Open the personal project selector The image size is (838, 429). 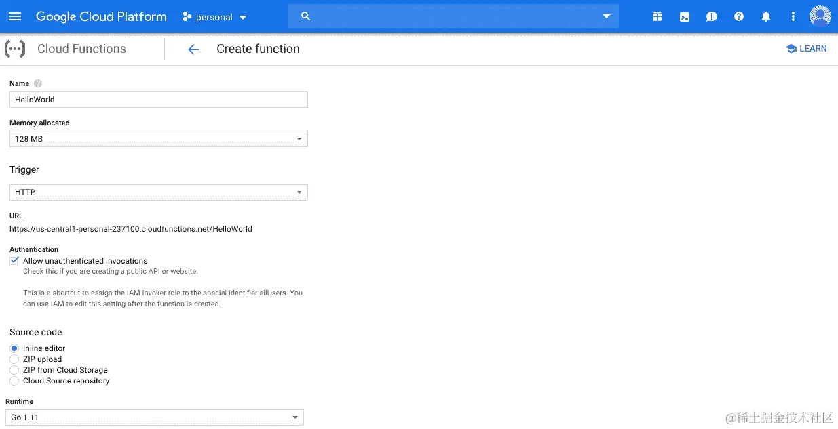[215, 17]
